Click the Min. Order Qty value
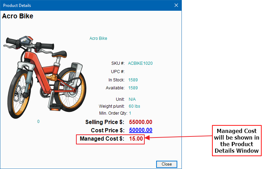The width and height of the screenshot is (271, 169). (130, 113)
